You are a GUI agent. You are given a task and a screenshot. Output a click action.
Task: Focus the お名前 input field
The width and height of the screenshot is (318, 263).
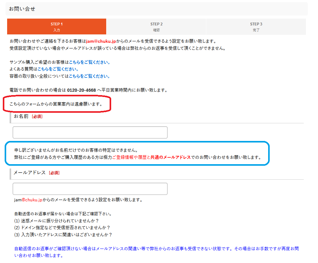[90, 133]
